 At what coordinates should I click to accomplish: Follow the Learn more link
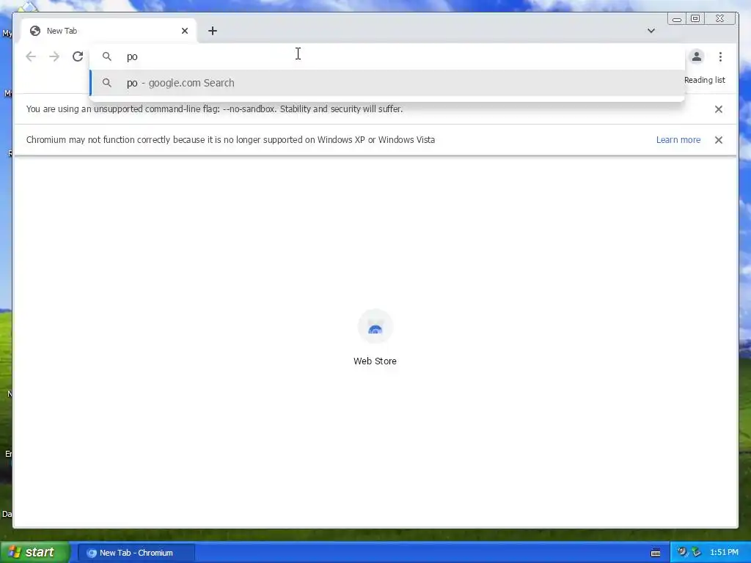678,140
